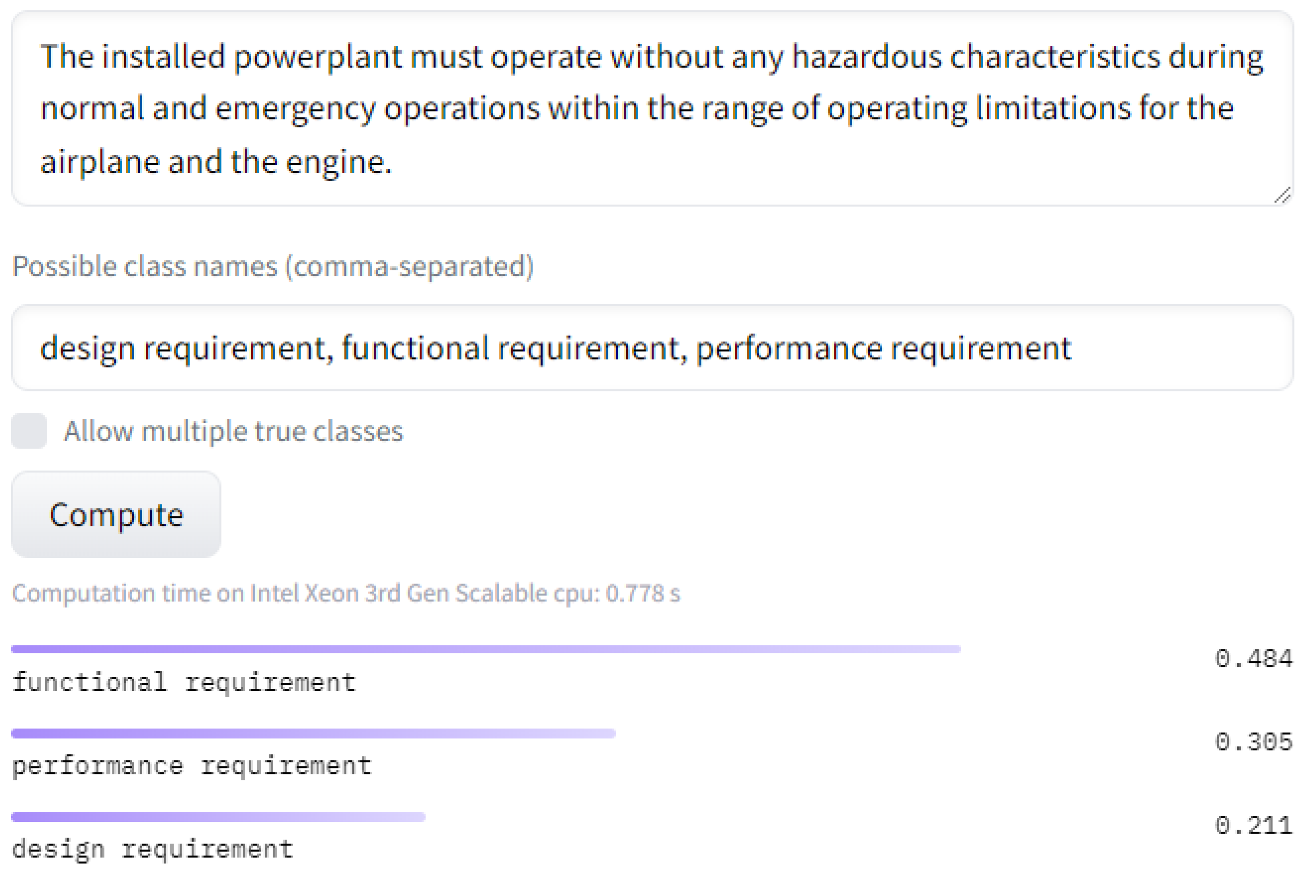Select the 'design requirement' result label
Viewport: 1305px width, 871px height.
click(153, 849)
